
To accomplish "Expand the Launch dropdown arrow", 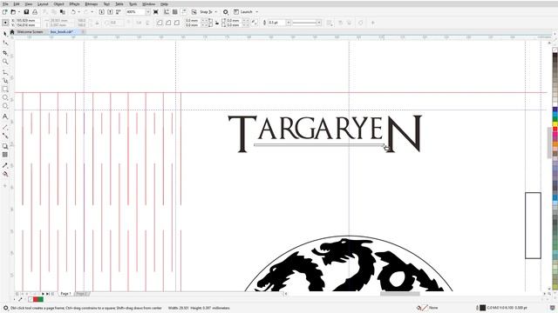I will pos(256,12).
